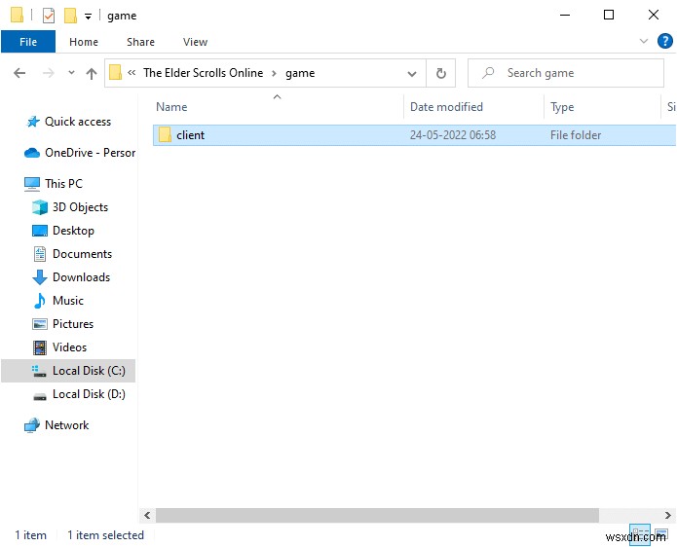
Task: Switch to the View ribbon tab
Action: (x=195, y=42)
